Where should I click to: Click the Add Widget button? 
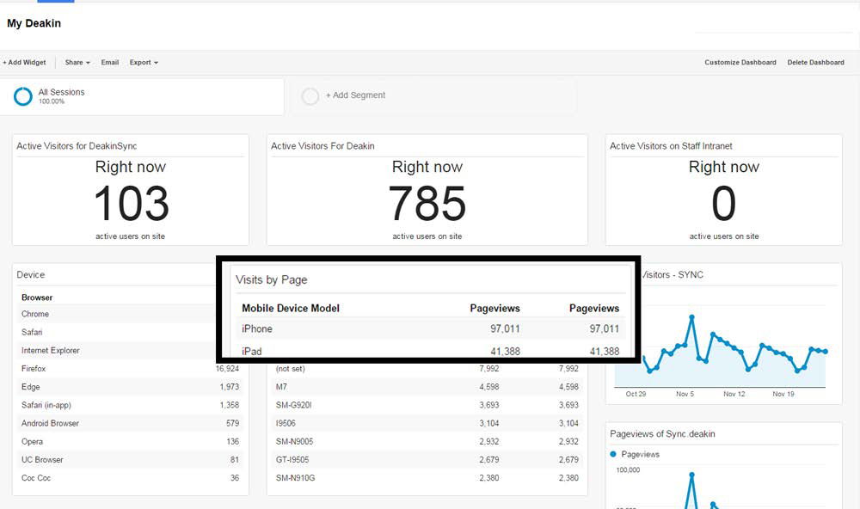click(x=25, y=63)
